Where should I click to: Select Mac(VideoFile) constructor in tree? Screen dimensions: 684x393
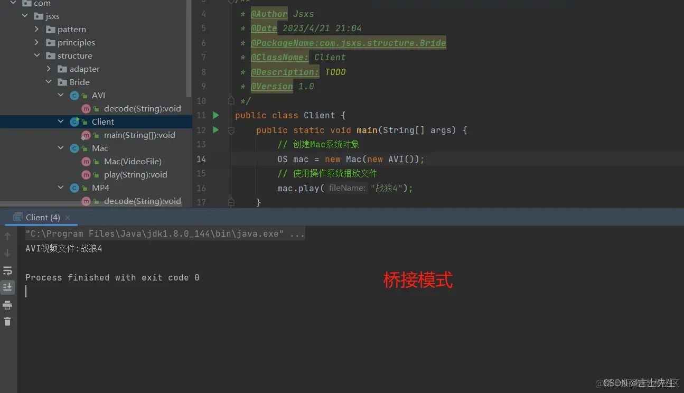coord(133,161)
